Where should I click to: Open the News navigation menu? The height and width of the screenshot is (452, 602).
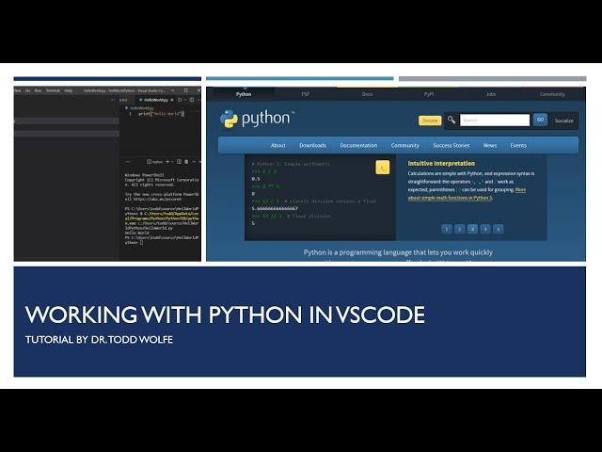[490, 145]
